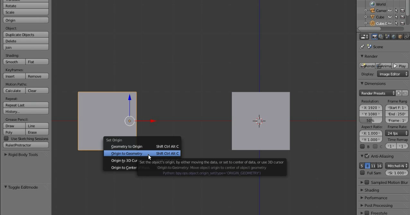Select the World globe icon in outliner
410x215 pixels.
click(x=372, y=4)
